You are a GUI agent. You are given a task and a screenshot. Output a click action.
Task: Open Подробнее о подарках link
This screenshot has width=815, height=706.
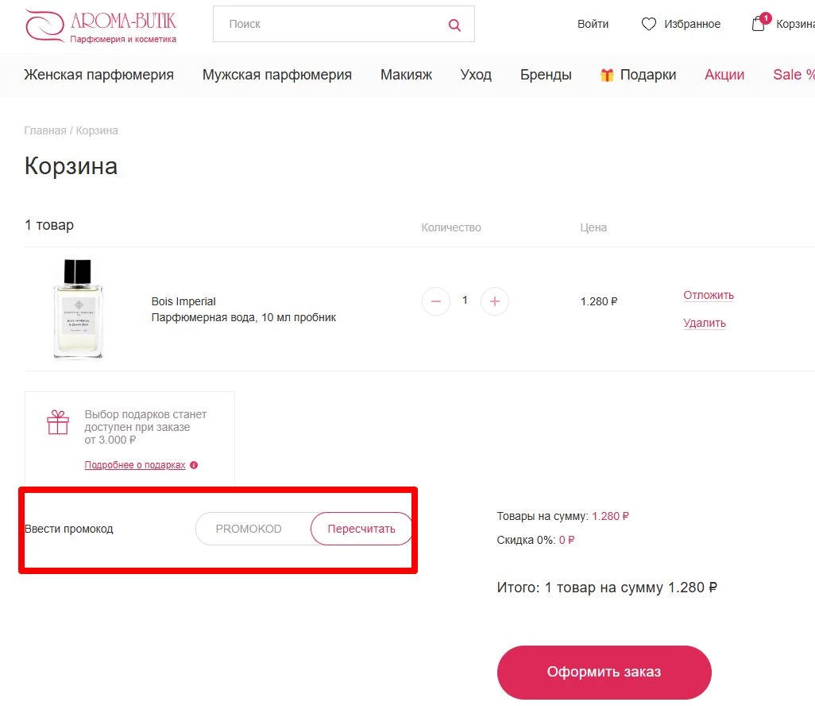pyautogui.click(x=134, y=464)
